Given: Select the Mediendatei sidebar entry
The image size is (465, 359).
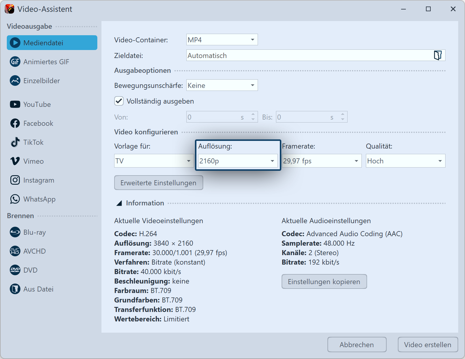Looking at the screenshot, I should (x=52, y=43).
